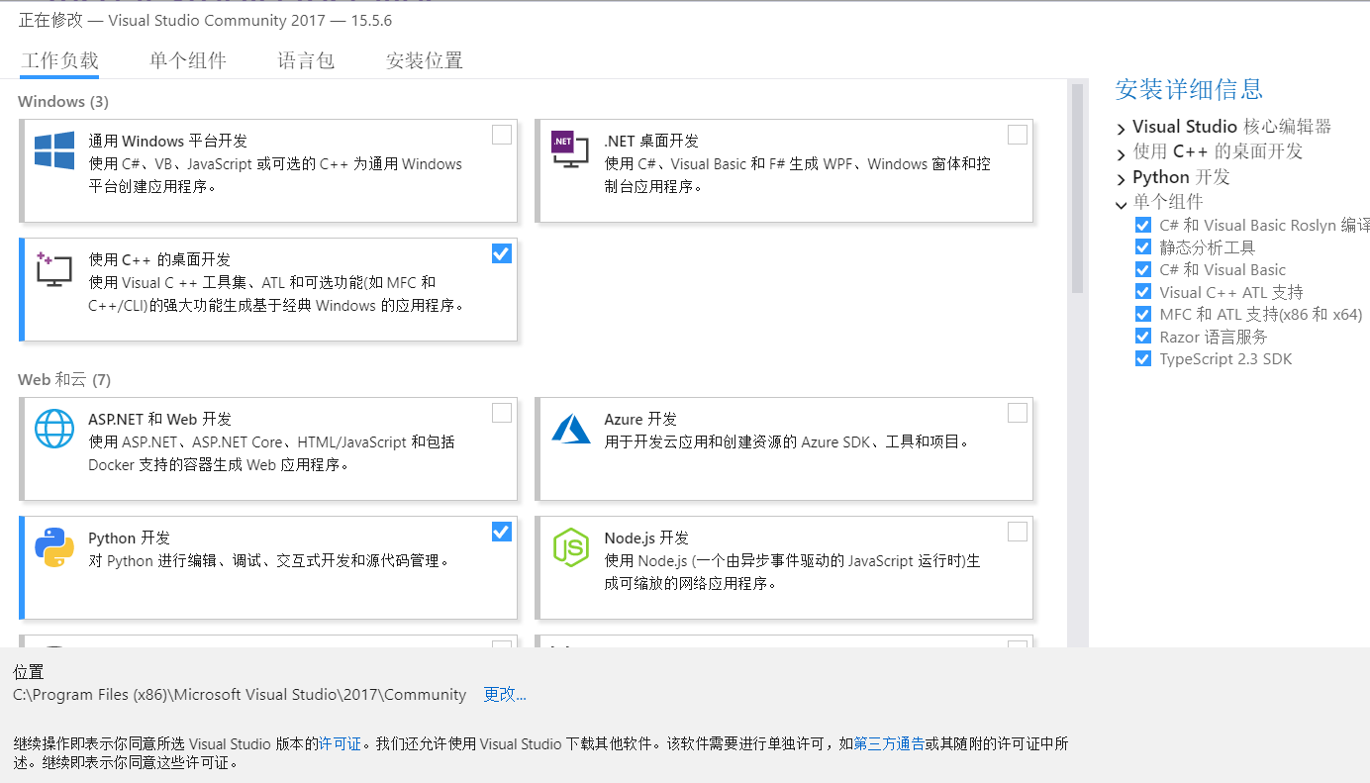Click the install path C:\Program Files (x86) text
1370x783 pixels.
click(x=240, y=695)
